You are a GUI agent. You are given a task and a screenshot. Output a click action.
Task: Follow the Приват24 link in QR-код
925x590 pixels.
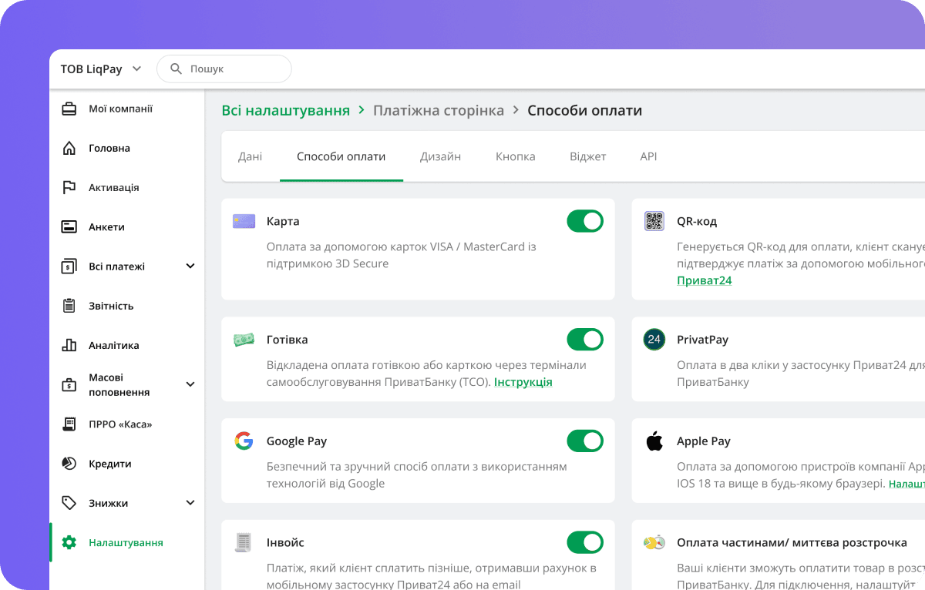(704, 280)
